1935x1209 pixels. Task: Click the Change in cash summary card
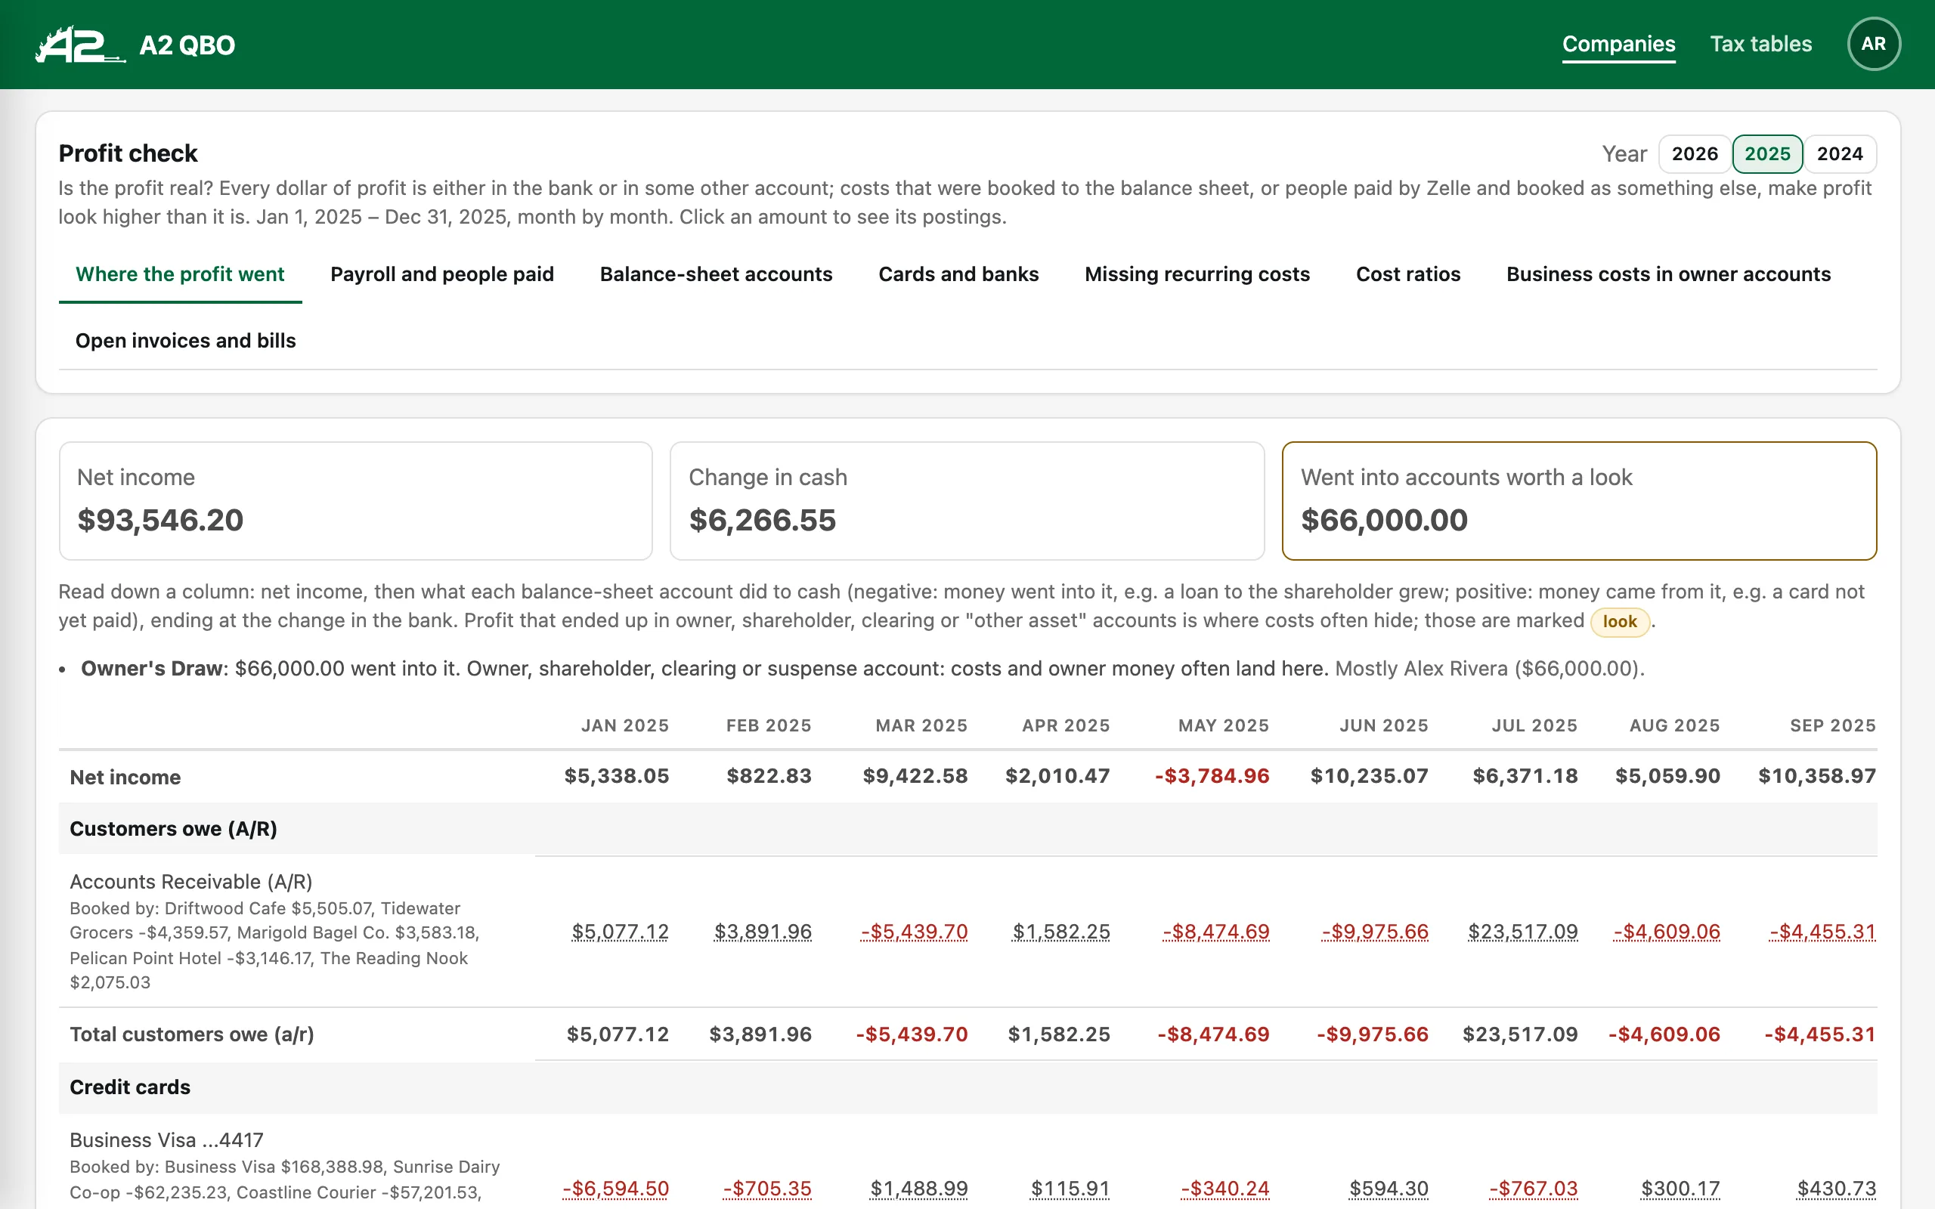[x=967, y=500]
